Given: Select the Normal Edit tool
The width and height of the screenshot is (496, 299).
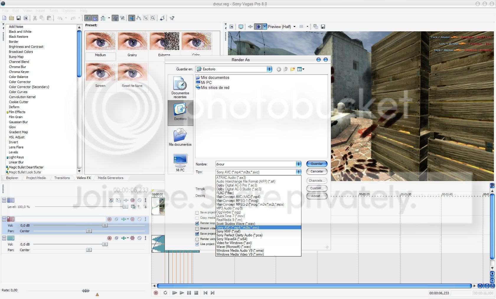Looking at the screenshot, I should point(132,18).
